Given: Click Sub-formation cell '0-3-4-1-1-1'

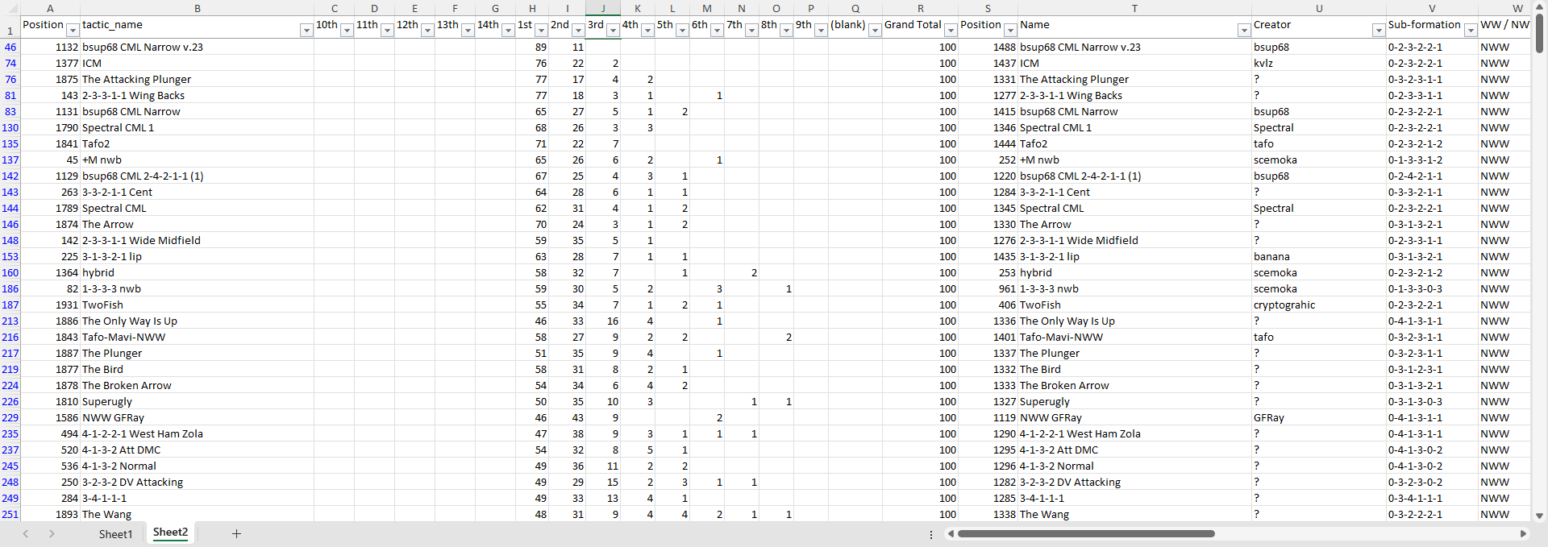Looking at the screenshot, I should [1432, 498].
